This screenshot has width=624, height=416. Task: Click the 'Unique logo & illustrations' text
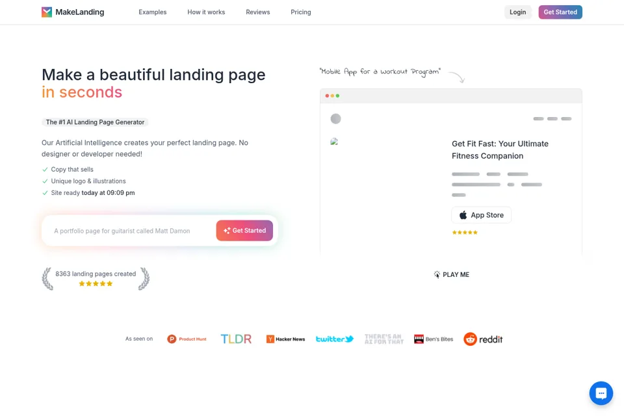click(x=88, y=181)
